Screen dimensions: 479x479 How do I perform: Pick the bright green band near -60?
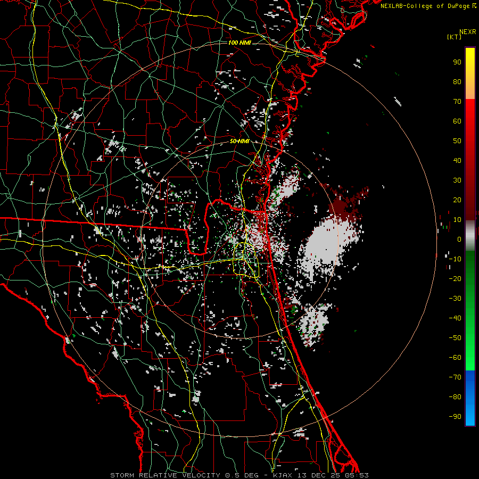pos(470,359)
